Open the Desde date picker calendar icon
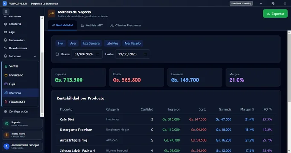The image size is (291, 153). pos(98,54)
